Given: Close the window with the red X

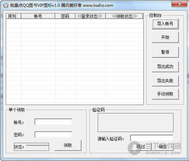Looking at the screenshot, I should point(179,4).
